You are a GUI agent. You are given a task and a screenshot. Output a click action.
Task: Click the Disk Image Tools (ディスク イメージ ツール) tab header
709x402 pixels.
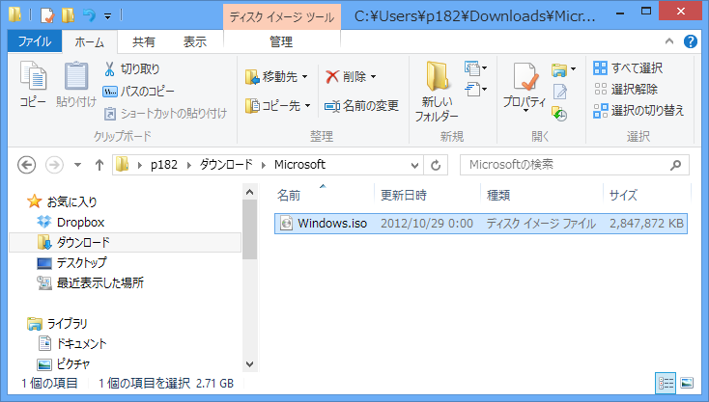click(282, 17)
